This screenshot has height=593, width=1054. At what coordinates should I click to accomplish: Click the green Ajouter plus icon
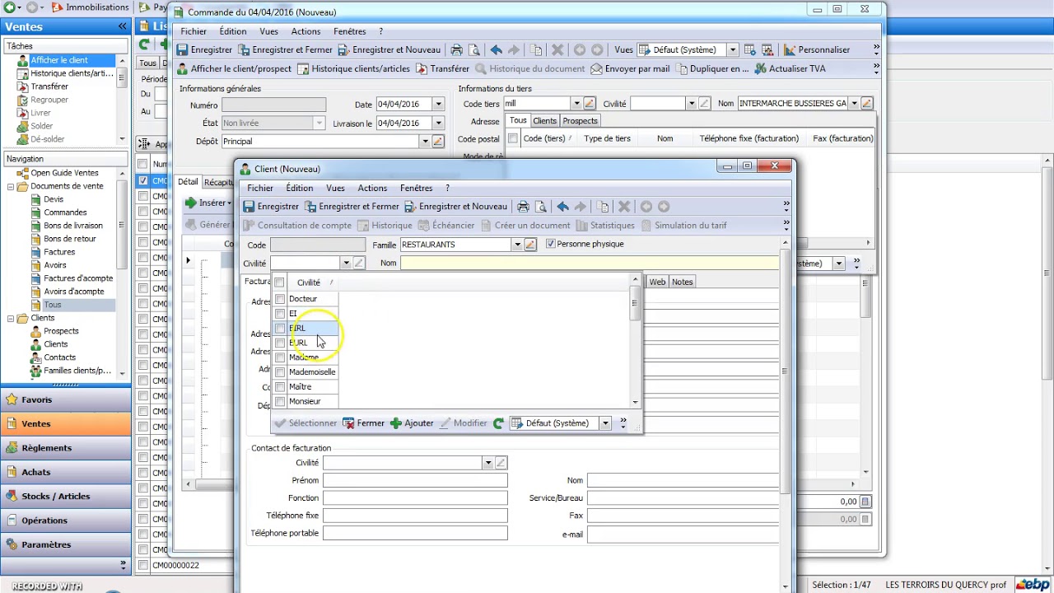(396, 423)
